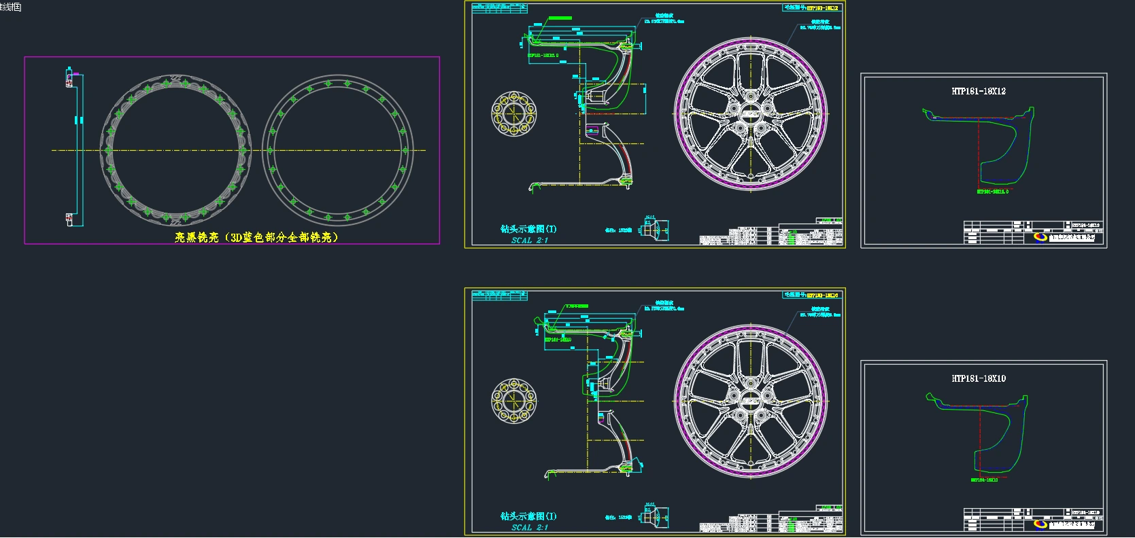Click the 毛坯图号 box of lower drawing

click(x=813, y=295)
